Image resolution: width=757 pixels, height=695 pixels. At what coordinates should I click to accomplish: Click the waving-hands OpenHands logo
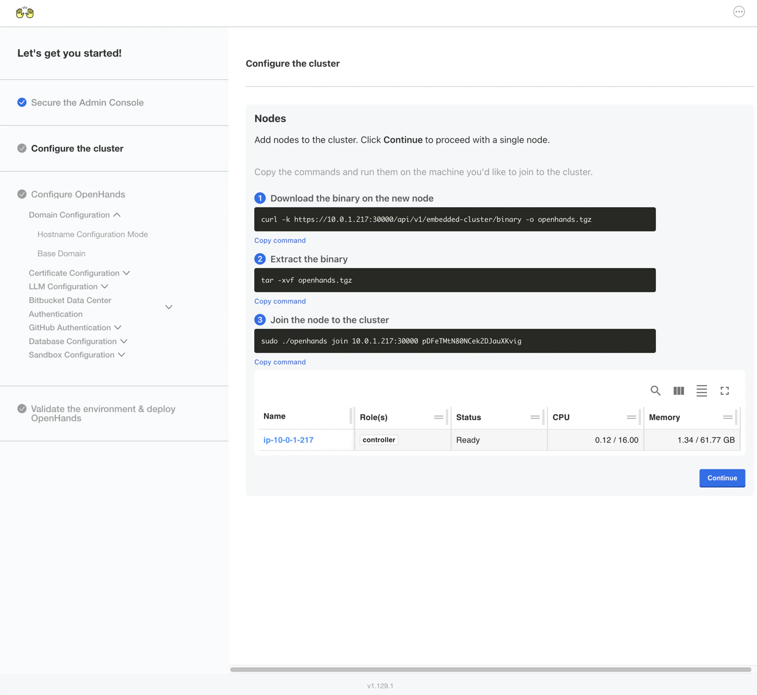(24, 12)
